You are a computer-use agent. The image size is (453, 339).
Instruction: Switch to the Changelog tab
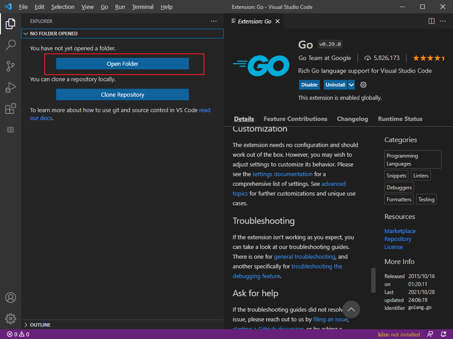(352, 119)
